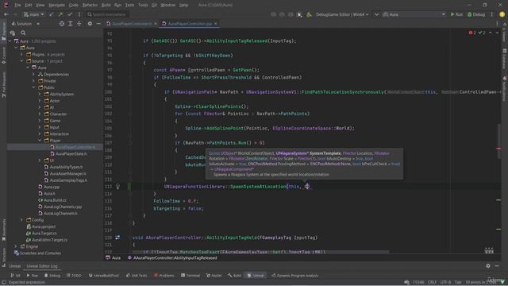Click the toolbar more-options dots next to Debug

point(492,14)
